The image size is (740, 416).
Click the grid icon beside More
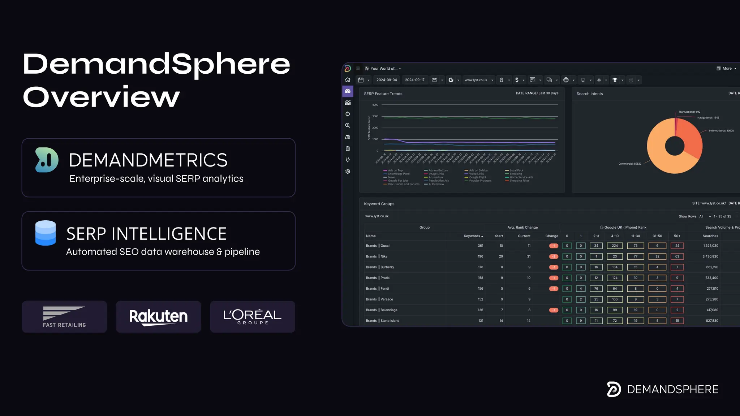tap(719, 69)
